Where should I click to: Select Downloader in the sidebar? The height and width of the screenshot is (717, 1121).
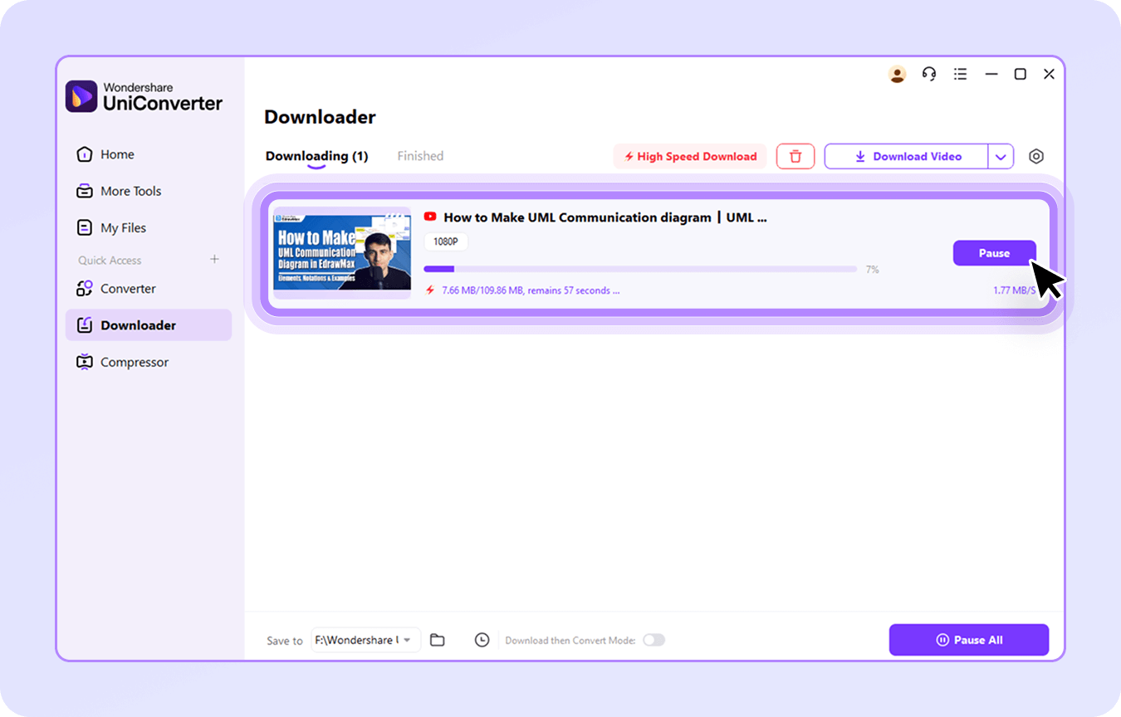click(x=149, y=325)
